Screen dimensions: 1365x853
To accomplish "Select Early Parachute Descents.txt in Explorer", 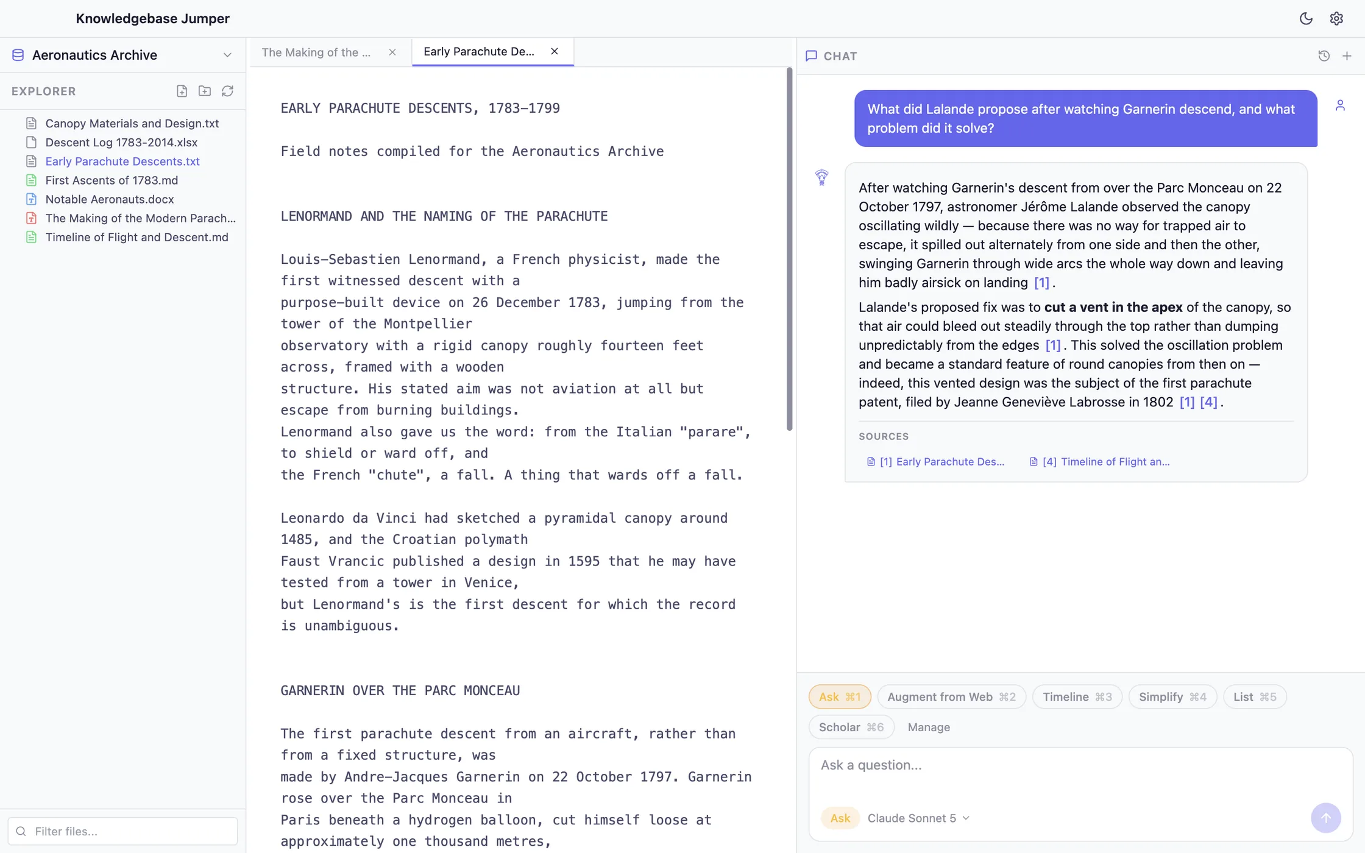I will point(122,161).
